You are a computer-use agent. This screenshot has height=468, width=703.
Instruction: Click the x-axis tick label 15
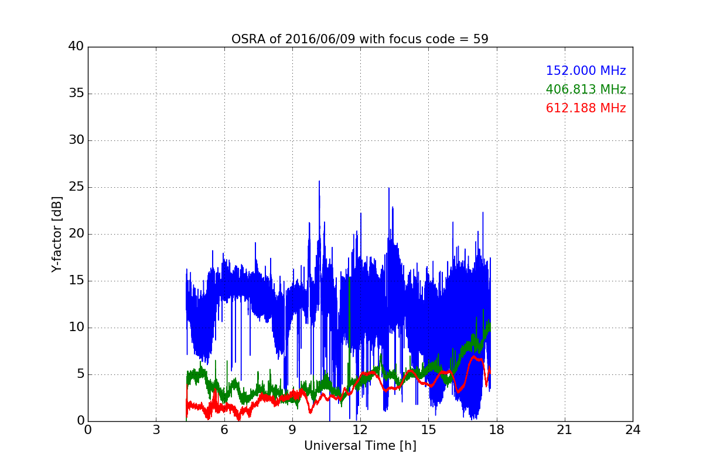pos(428,429)
